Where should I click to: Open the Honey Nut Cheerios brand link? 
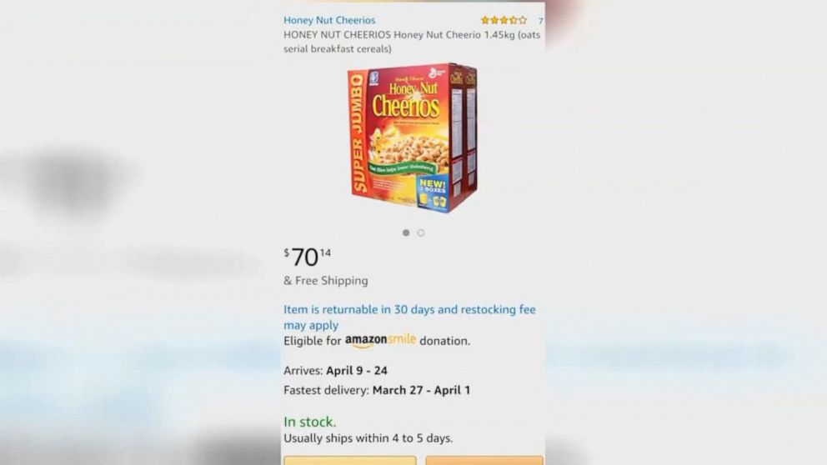coord(329,20)
